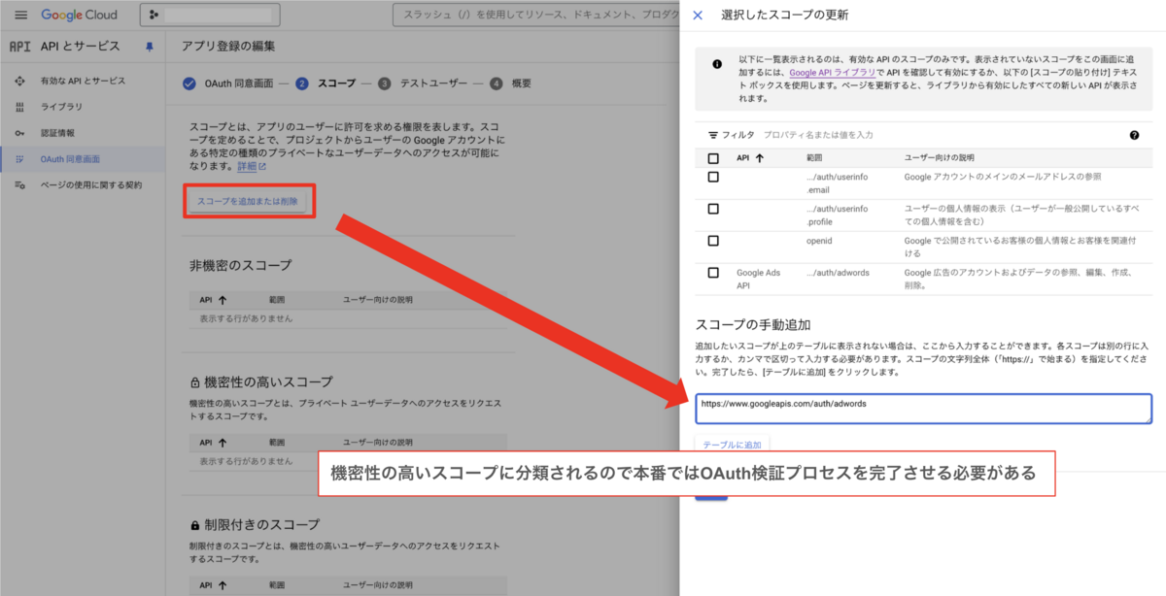
Task: Focus the top resource search bar
Action: tap(534, 16)
